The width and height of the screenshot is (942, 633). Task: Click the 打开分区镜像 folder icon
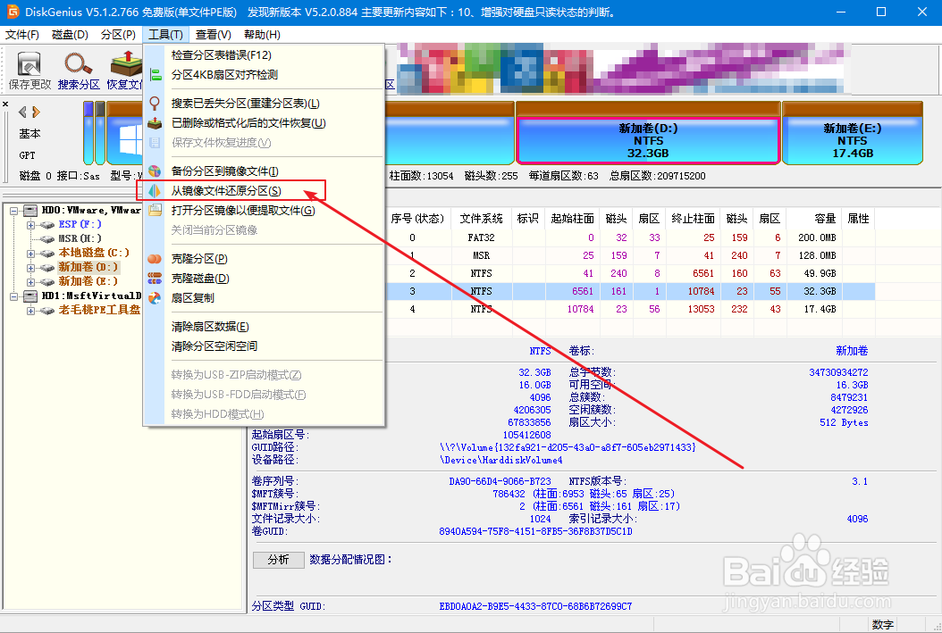click(155, 210)
